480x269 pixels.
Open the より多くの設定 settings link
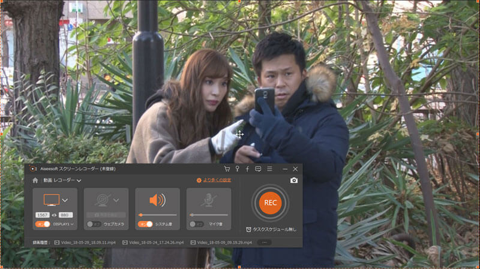[214, 180]
